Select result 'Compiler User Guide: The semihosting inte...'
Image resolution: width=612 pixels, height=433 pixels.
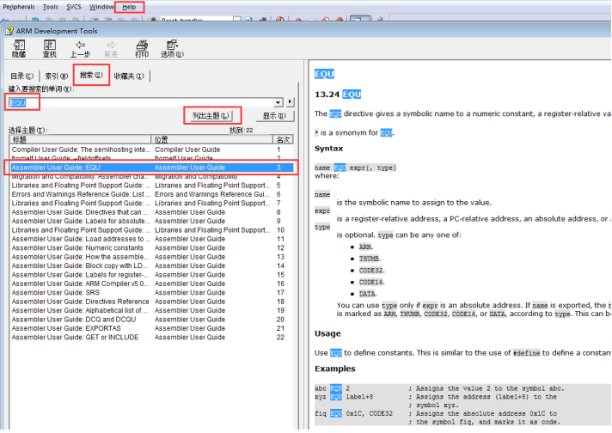pos(151,149)
